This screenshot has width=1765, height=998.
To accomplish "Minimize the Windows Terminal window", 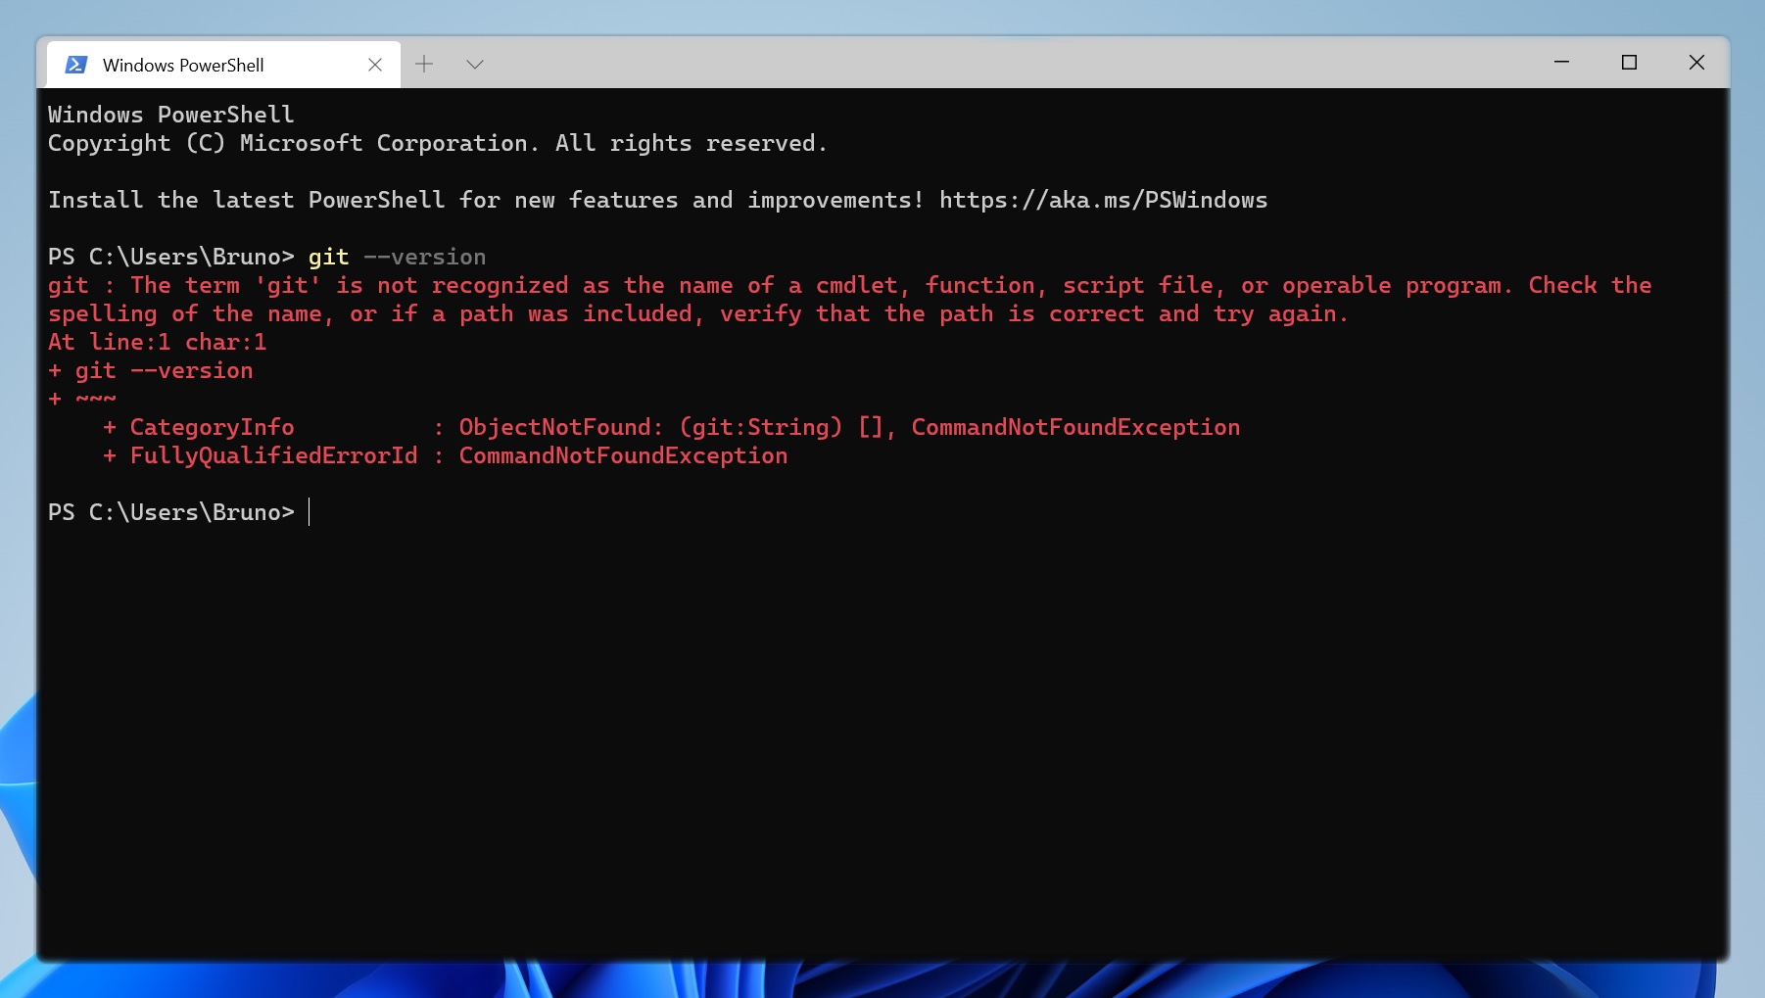I will click(1560, 62).
